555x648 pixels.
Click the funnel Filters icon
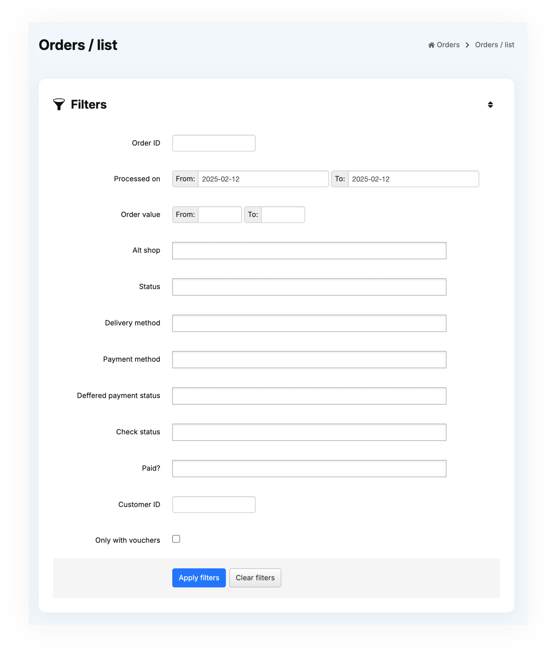[59, 104]
